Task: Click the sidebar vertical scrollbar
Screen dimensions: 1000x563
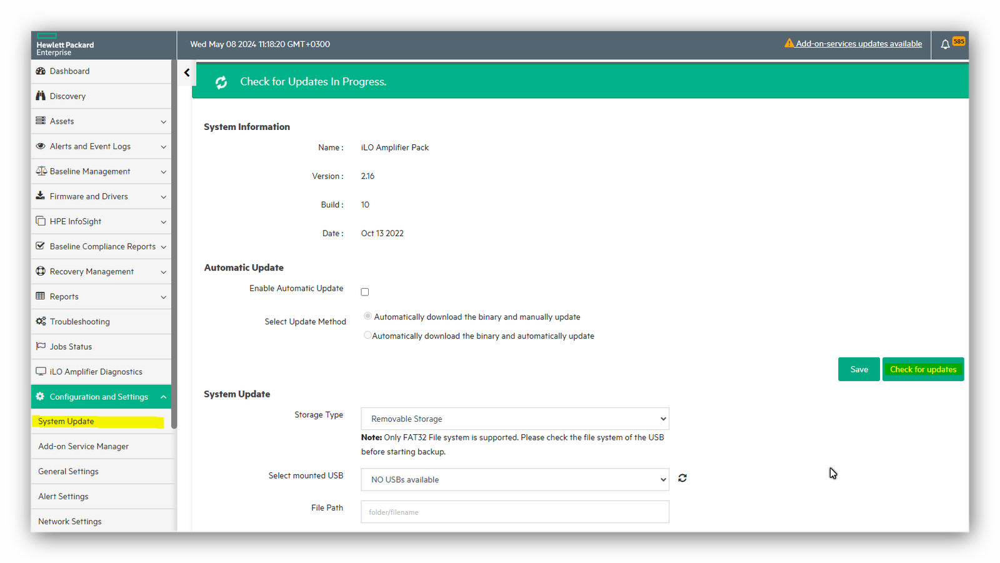Action: pyautogui.click(x=174, y=244)
